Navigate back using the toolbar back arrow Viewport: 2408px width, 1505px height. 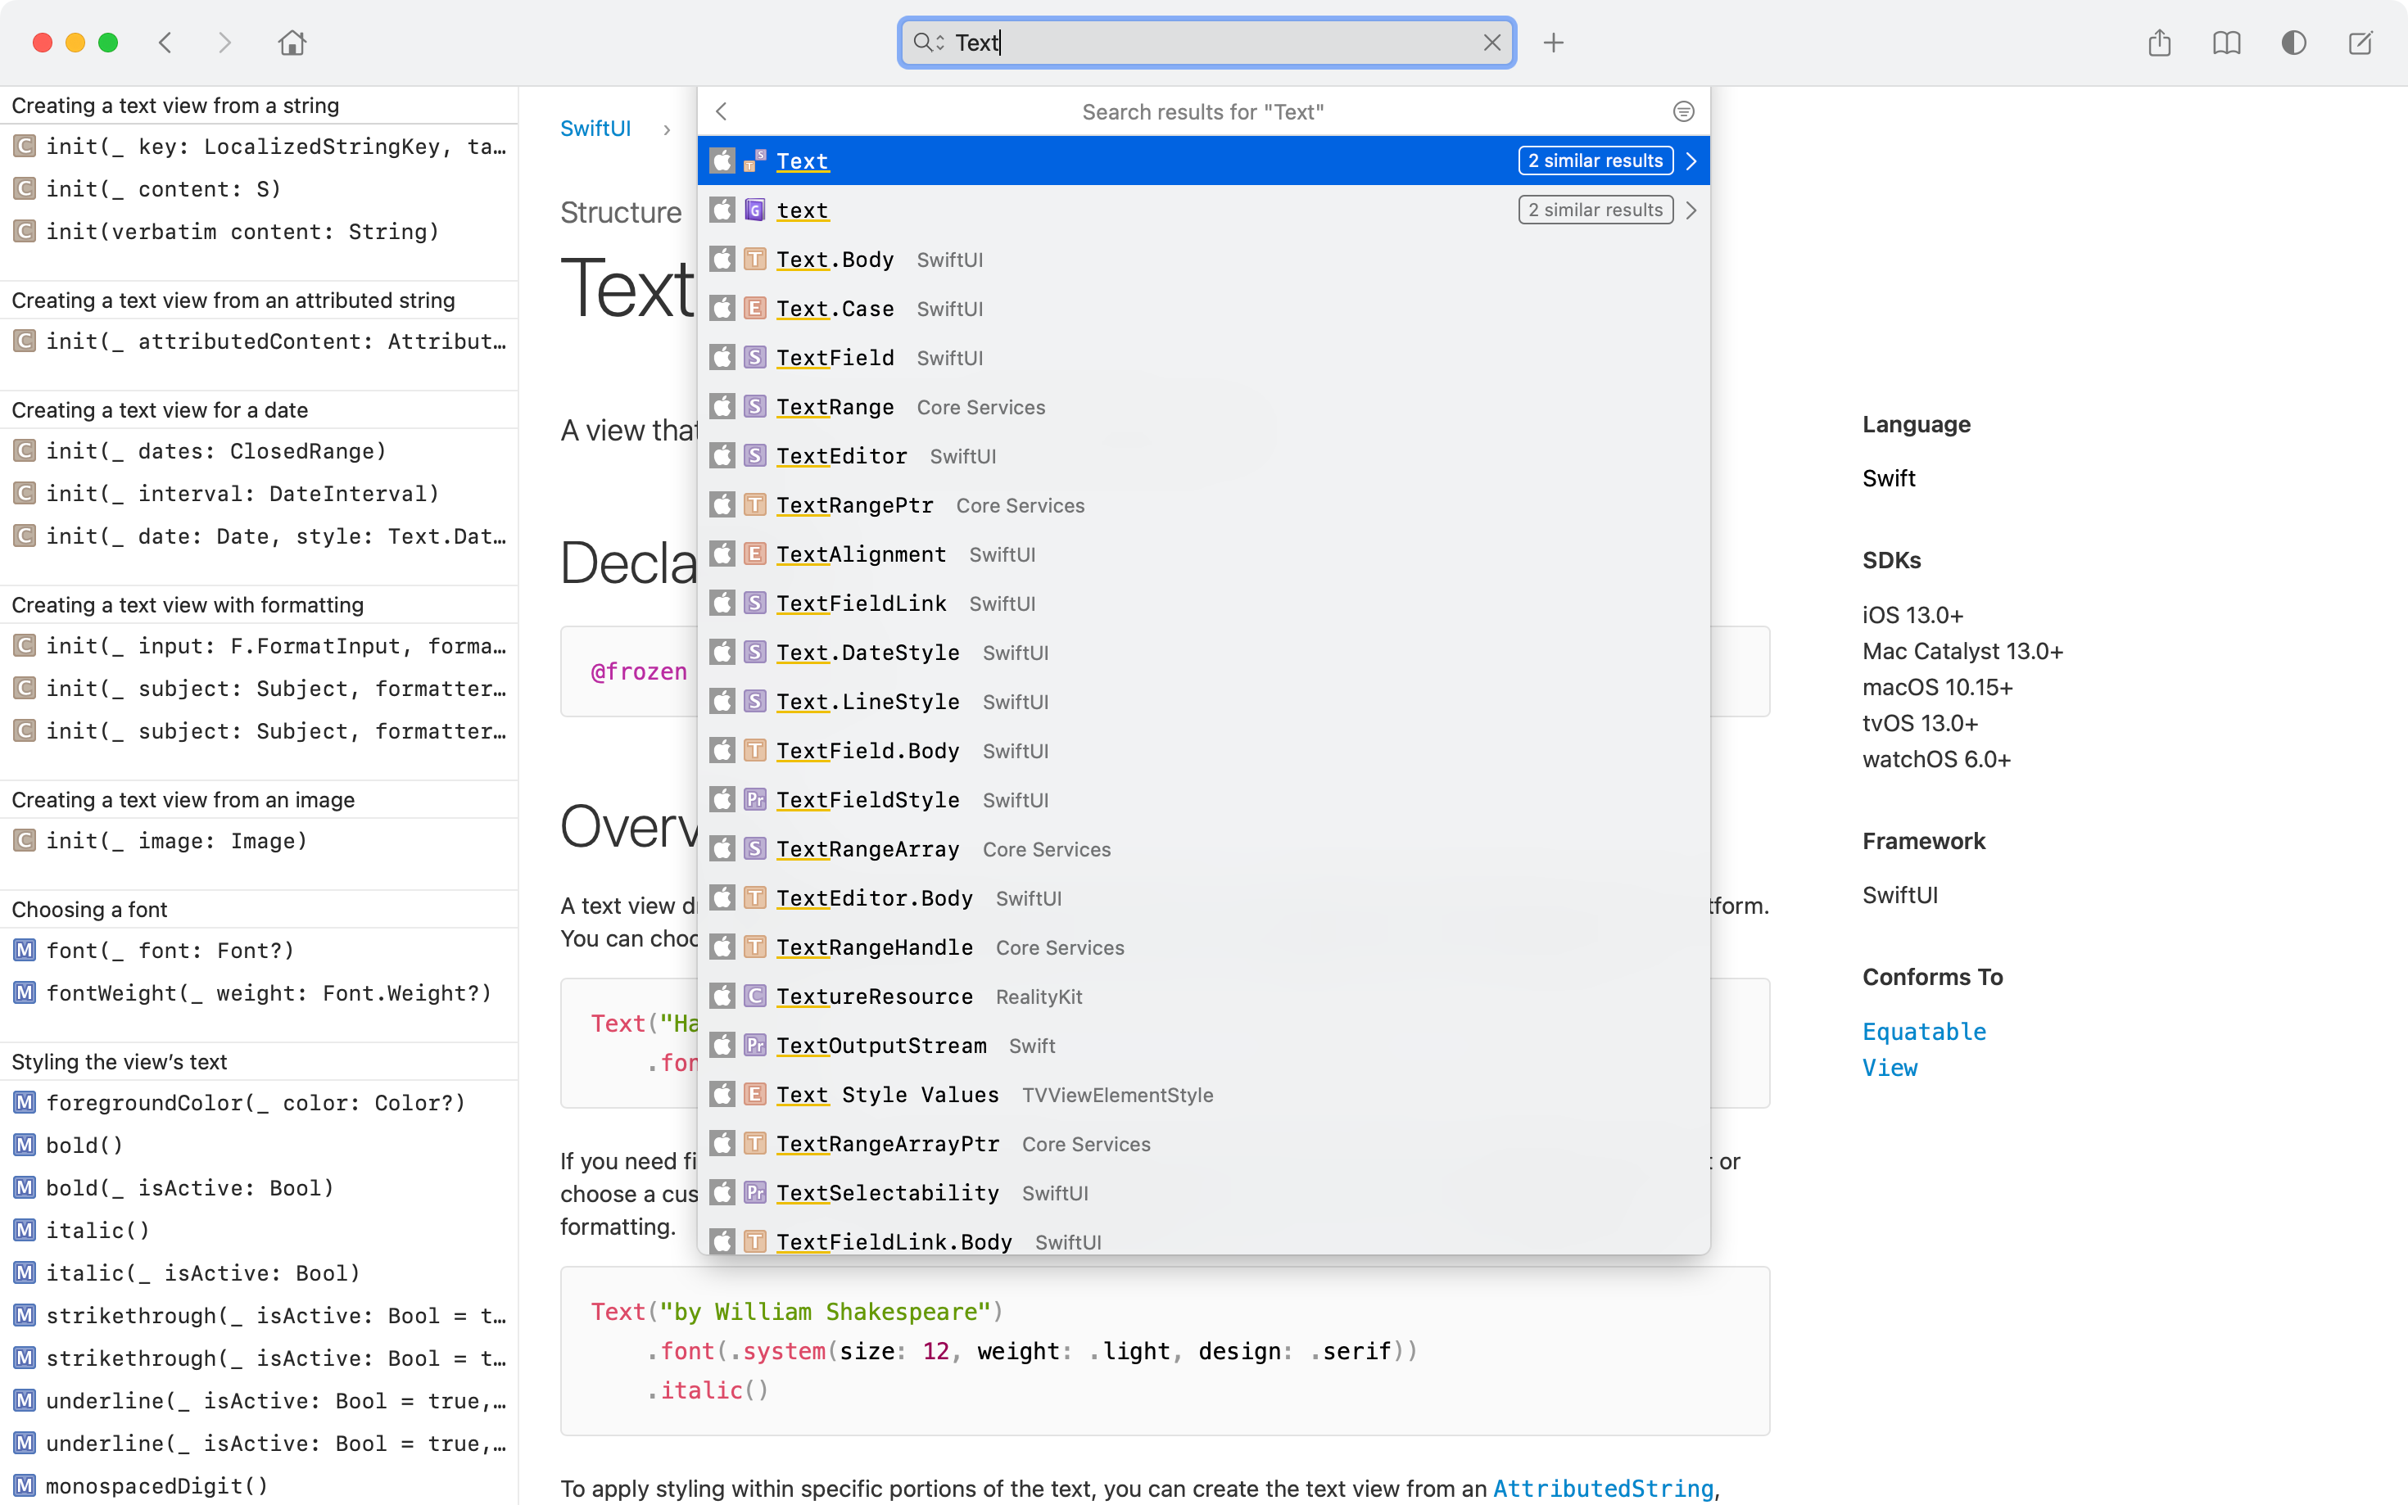(166, 43)
